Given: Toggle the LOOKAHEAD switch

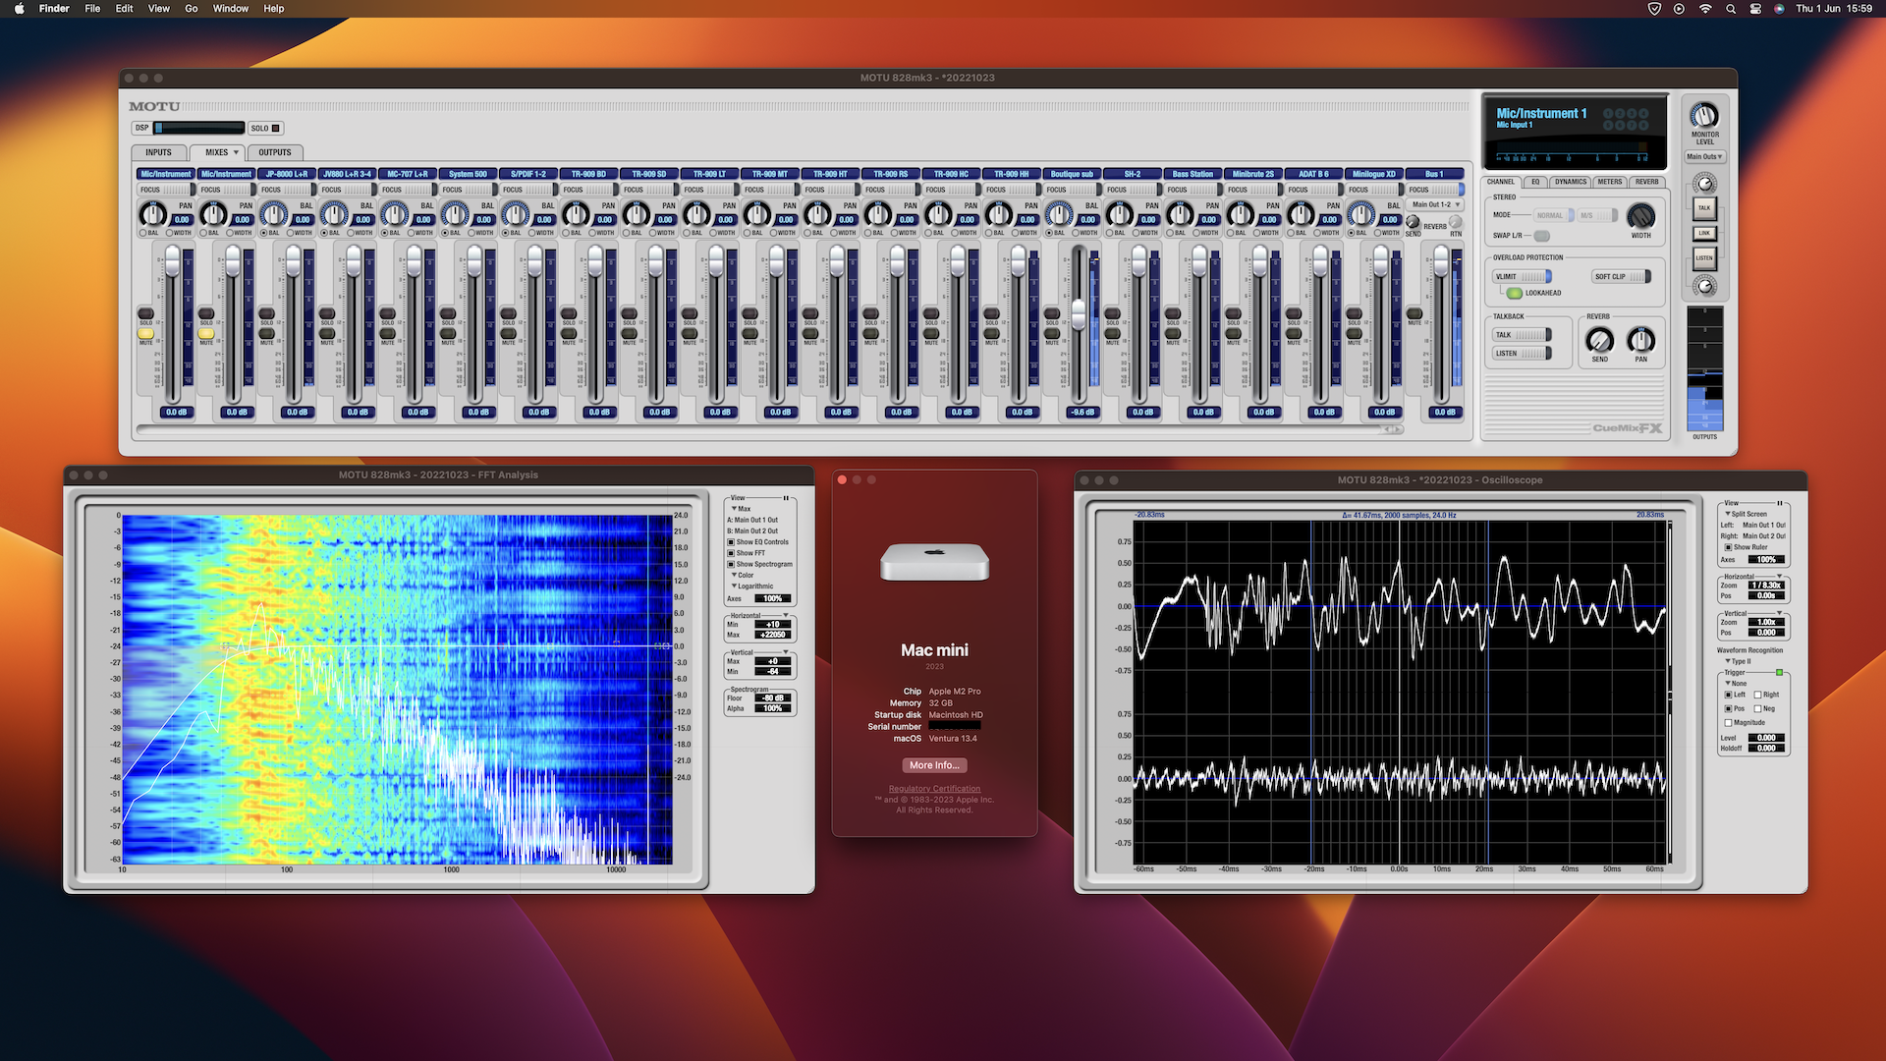Looking at the screenshot, I should (1514, 293).
